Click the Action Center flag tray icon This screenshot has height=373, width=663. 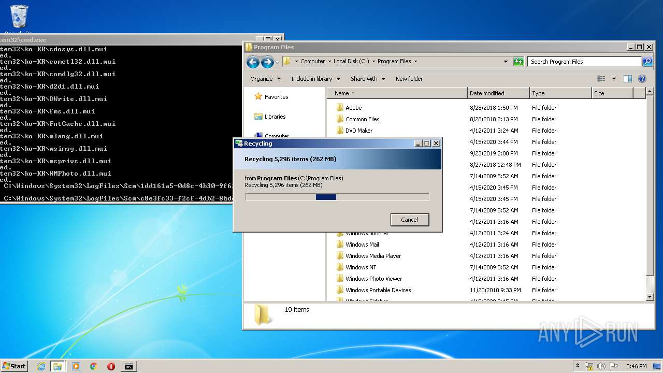coord(613,366)
